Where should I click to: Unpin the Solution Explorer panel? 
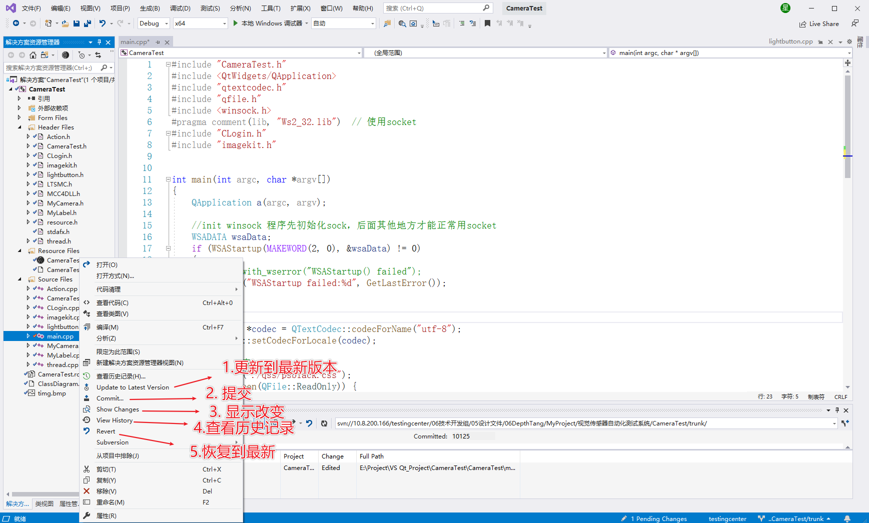point(99,42)
